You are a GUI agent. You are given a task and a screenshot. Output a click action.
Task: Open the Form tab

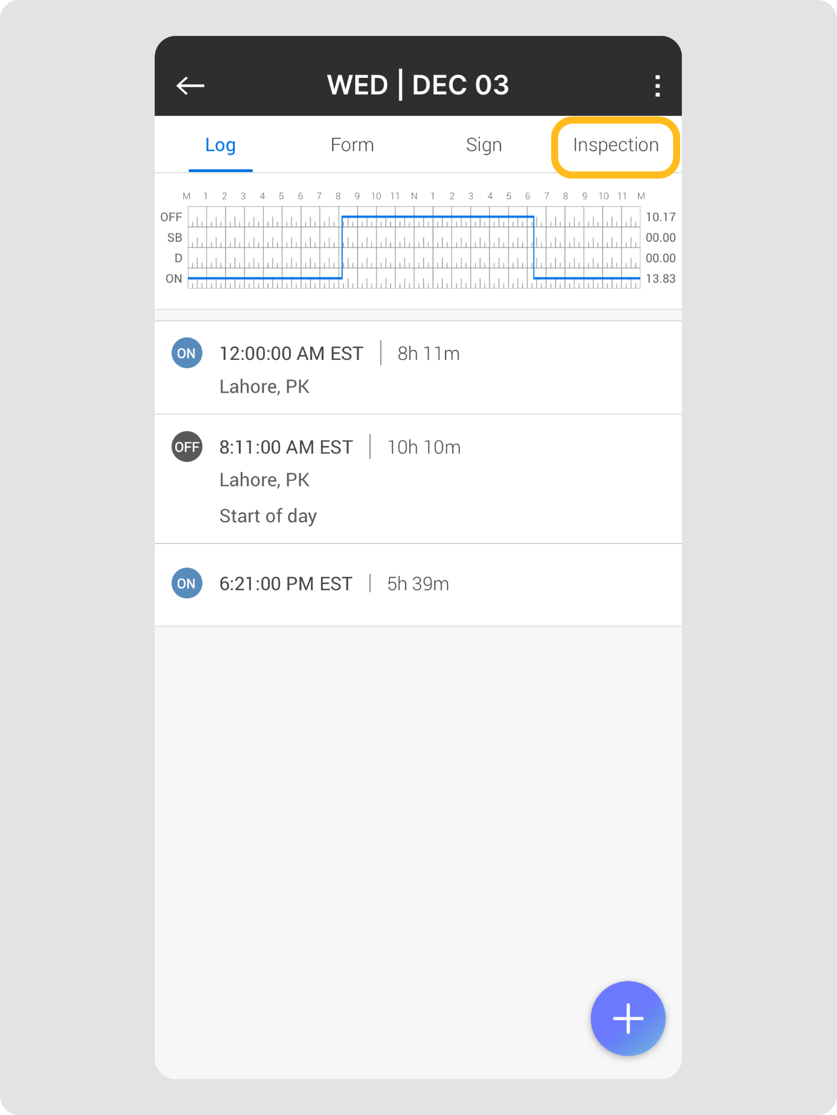tap(352, 145)
